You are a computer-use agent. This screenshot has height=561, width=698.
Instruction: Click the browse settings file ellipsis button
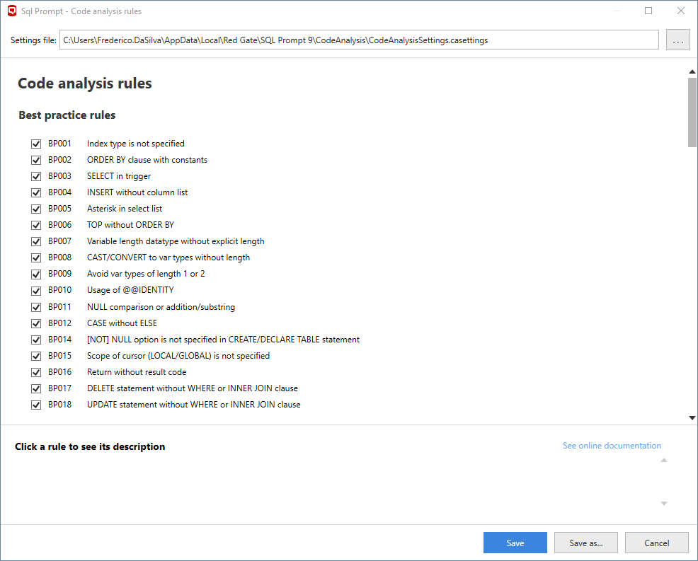677,40
